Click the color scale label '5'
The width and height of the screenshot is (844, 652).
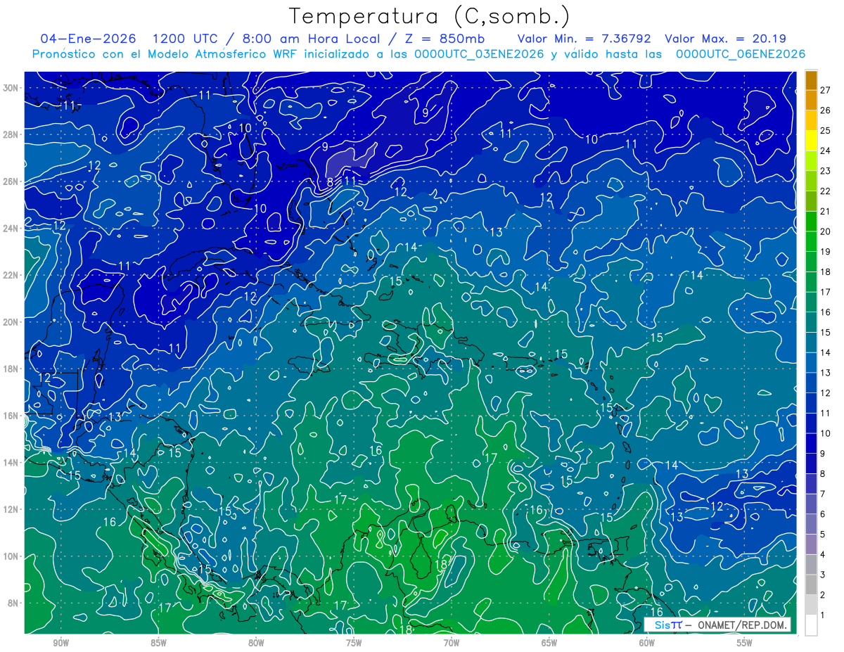click(822, 535)
